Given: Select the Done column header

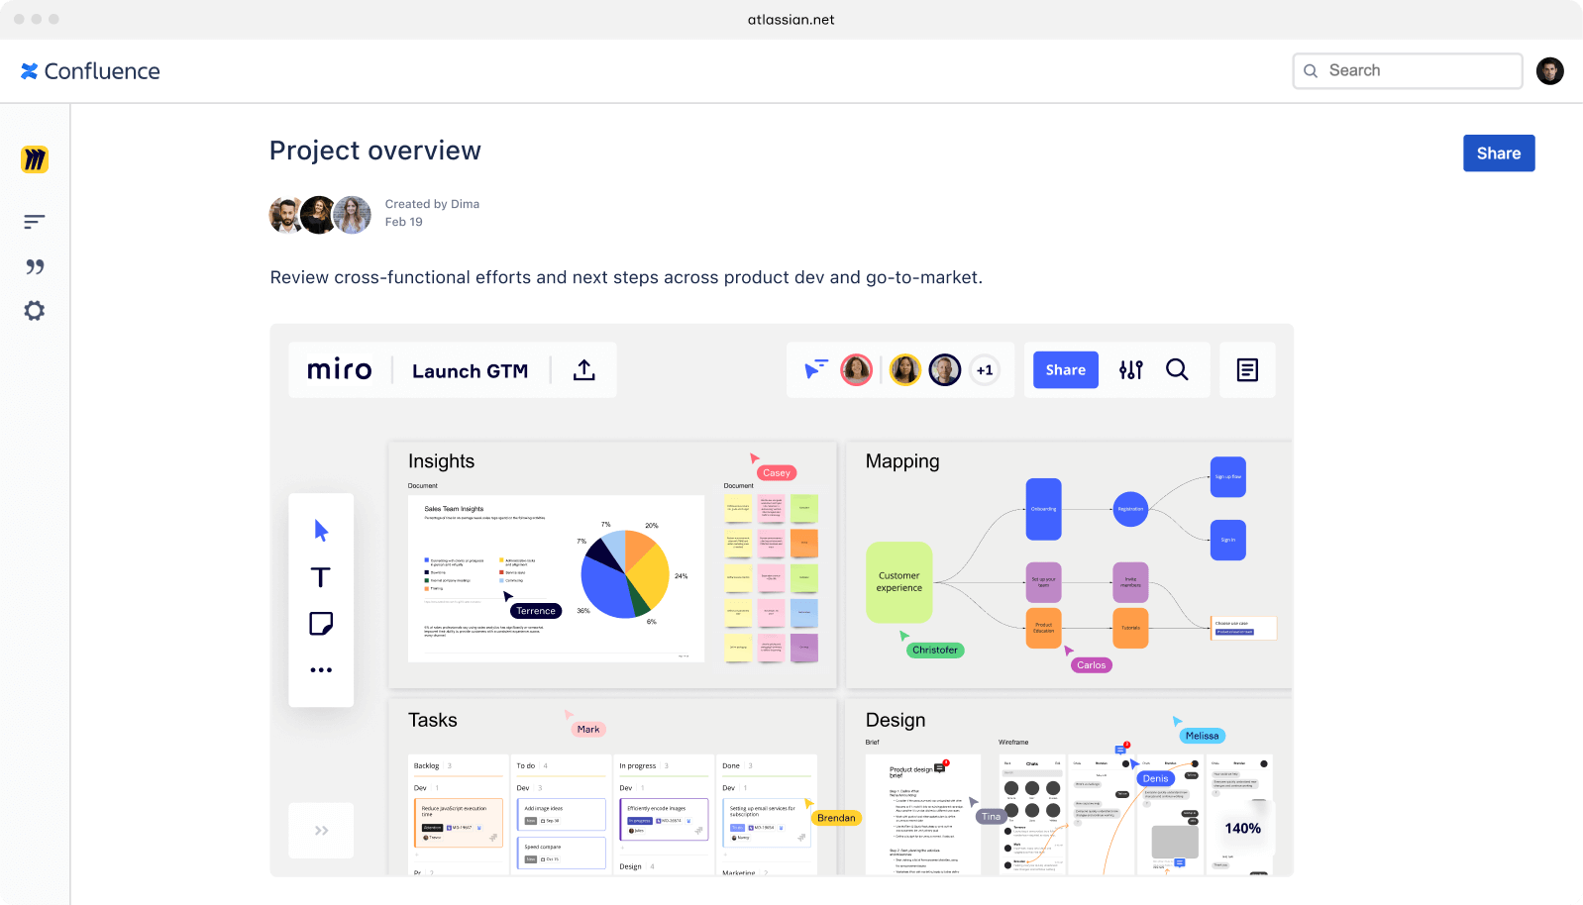Looking at the screenshot, I should 731,766.
